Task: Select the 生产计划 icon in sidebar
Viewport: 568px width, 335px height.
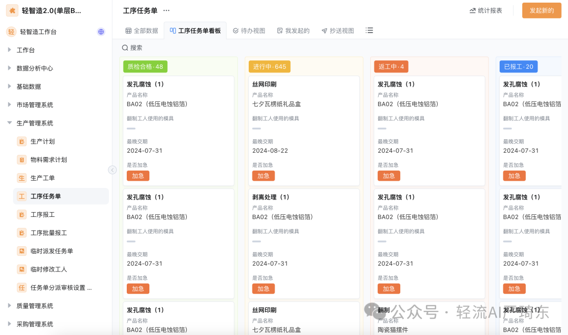Action: (22, 141)
